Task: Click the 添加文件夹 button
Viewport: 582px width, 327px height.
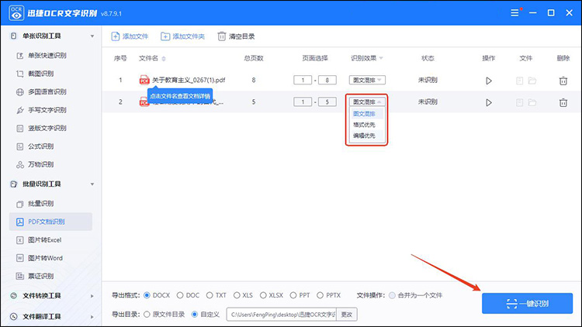Action: (182, 36)
